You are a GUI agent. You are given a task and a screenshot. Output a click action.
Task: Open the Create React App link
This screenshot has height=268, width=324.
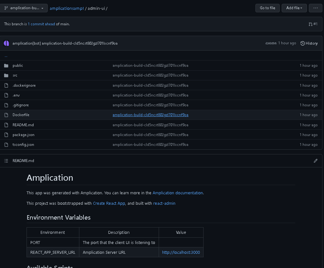click(x=109, y=203)
